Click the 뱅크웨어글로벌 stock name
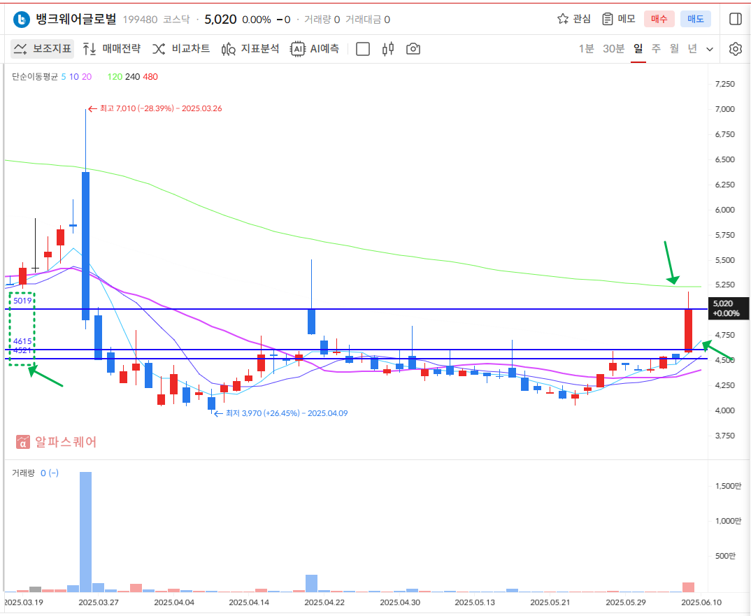Image resolution: width=751 pixels, height=616 pixels. [76, 19]
